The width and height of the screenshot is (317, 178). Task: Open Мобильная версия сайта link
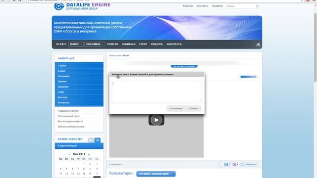coord(71,127)
